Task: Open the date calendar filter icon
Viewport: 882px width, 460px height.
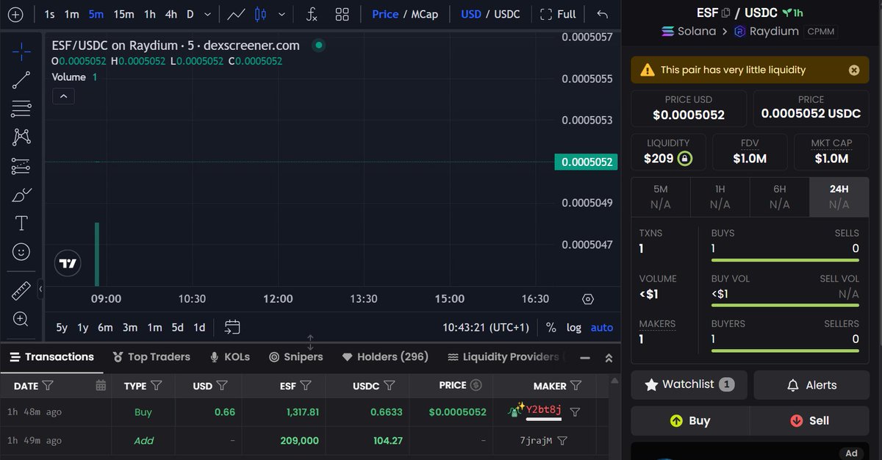Action: (x=101, y=385)
